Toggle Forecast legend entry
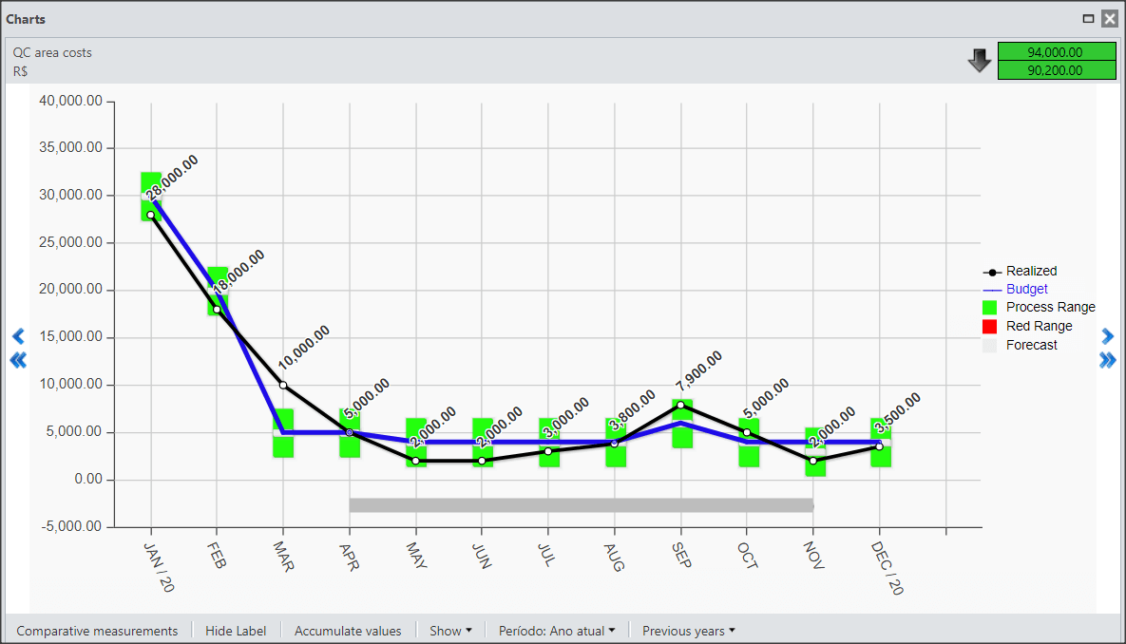 click(1020, 346)
